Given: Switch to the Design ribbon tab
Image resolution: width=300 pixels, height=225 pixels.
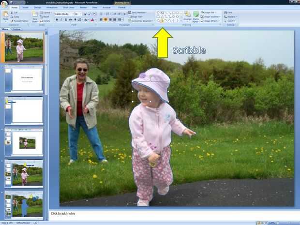Looking at the screenshot, I should click(37, 7).
